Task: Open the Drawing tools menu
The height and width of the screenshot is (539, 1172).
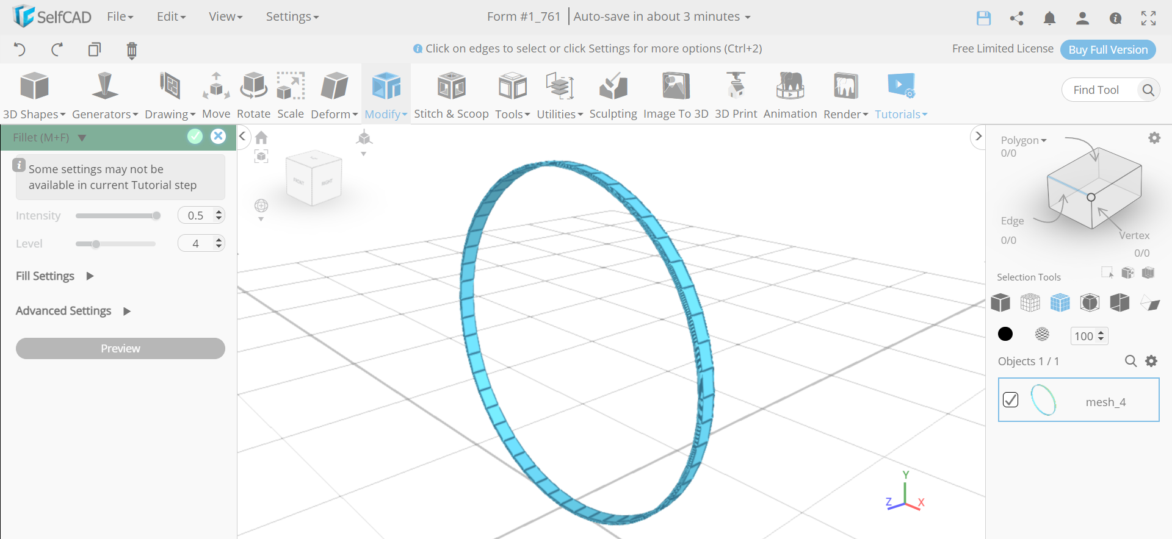Action: pos(170,95)
